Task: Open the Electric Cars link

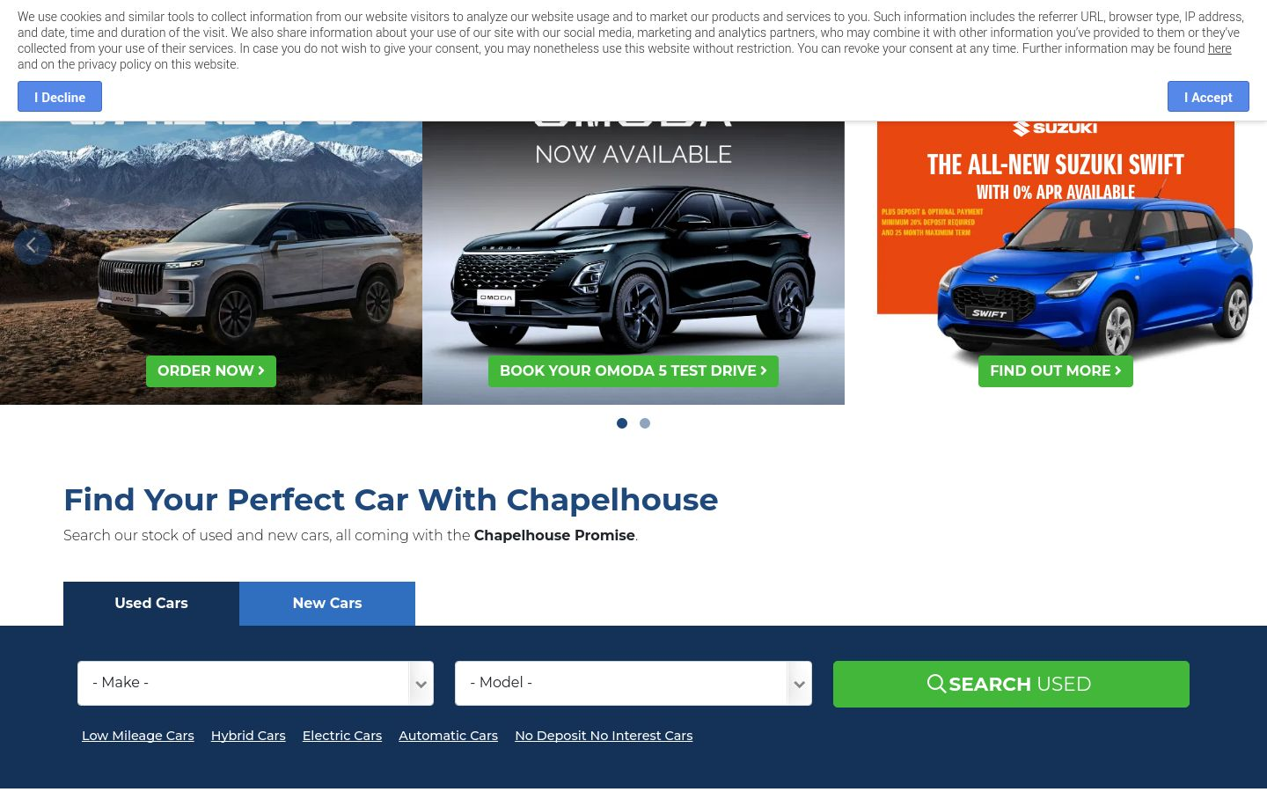Action: (342, 736)
